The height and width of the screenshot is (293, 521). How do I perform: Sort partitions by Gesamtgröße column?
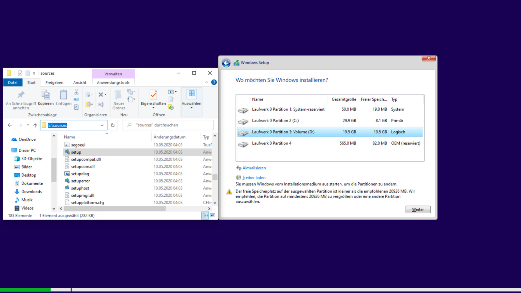click(x=343, y=99)
